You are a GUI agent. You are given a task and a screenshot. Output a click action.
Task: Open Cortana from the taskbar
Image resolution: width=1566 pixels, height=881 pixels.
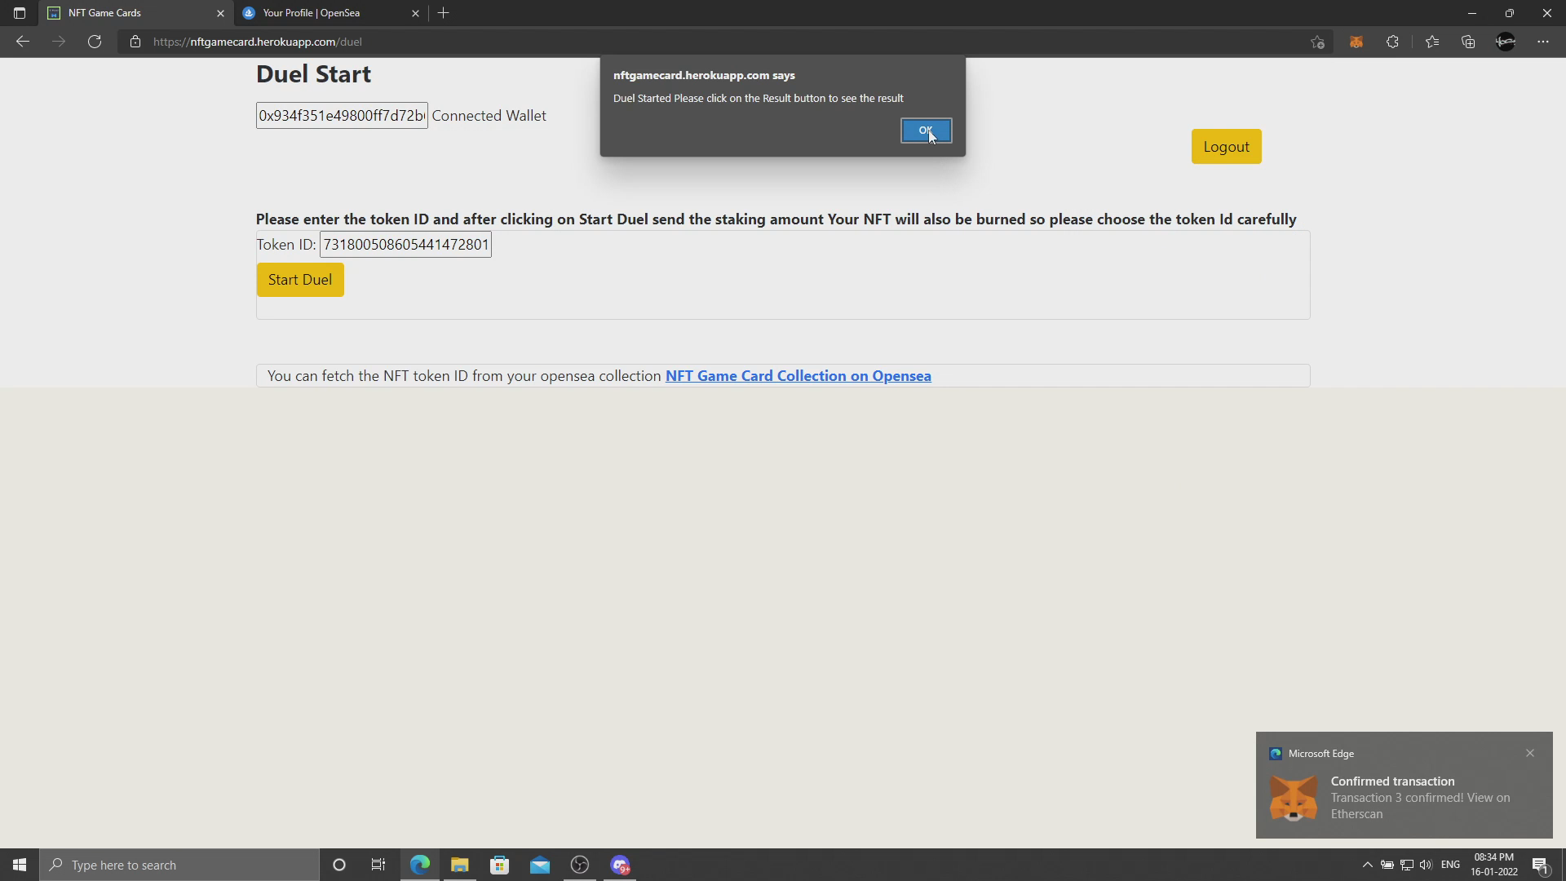[339, 865]
